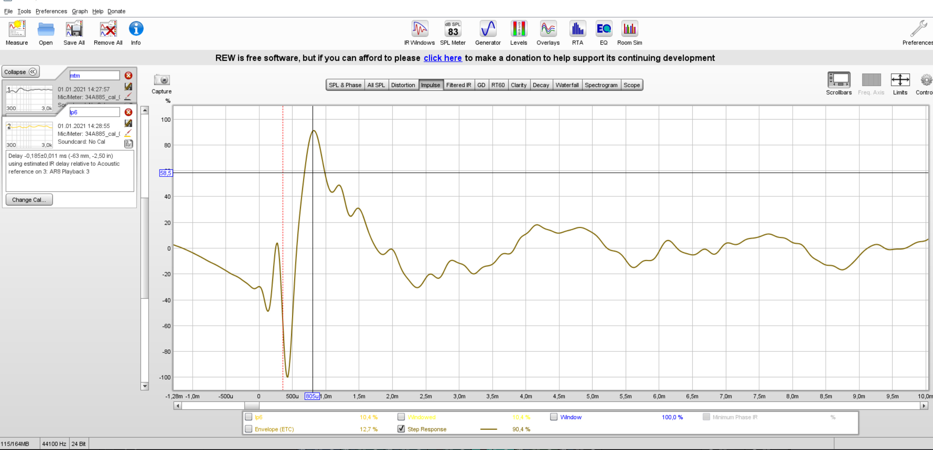The width and height of the screenshot is (933, 450).
Task: Switch to Decay tab
Action: (x=541, y=85)
